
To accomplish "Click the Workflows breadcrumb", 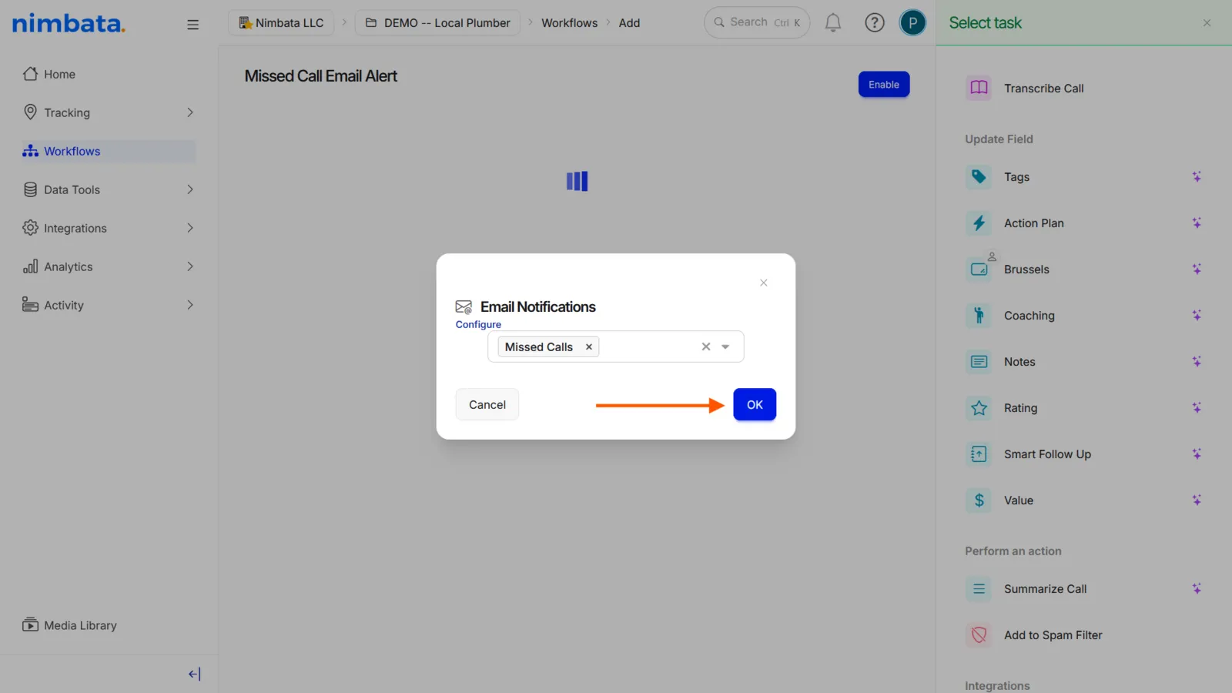I will coord(569,23).
